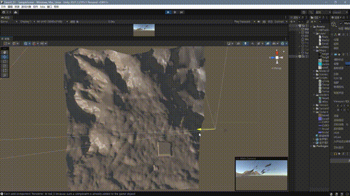Open the first menu bar item

pos(3,7)
